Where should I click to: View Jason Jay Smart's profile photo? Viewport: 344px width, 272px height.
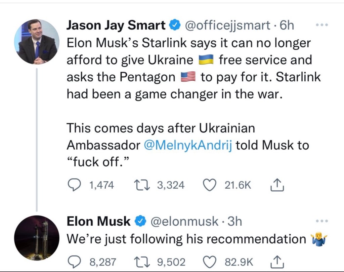click(37, 42)
